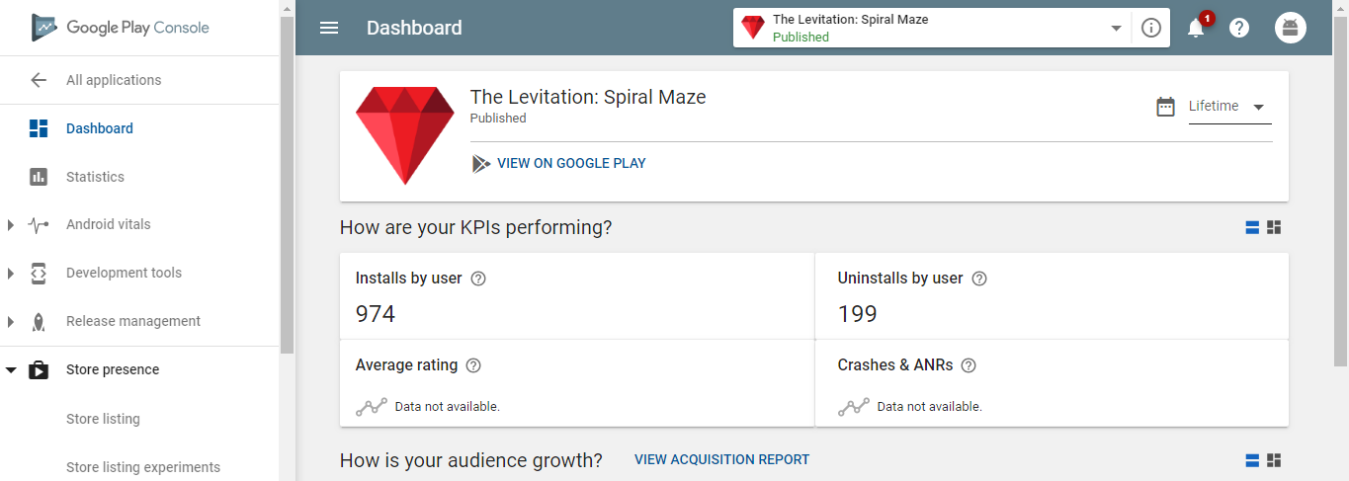Open the Android account avatar
This screenshot has height=481, width=1349.
(x=1291, y=28)
